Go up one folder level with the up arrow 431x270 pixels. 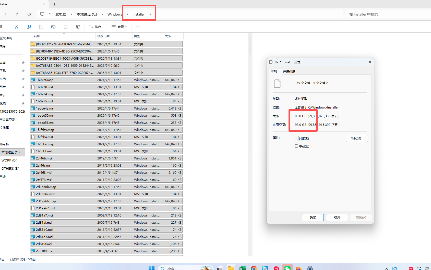(x=17, y=14)
